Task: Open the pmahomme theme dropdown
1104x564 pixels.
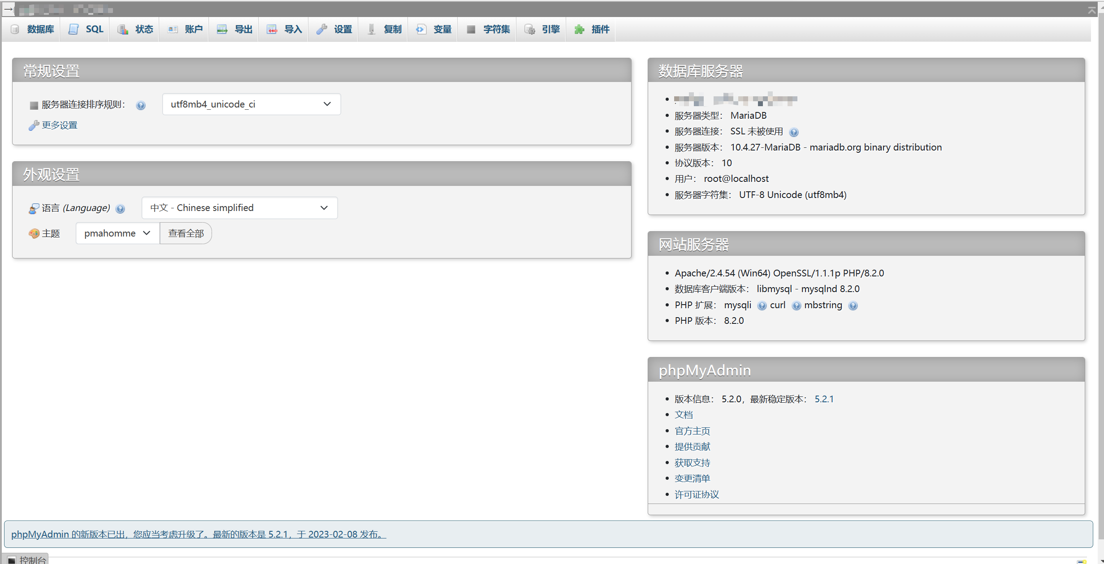Action: click(117, 233)
